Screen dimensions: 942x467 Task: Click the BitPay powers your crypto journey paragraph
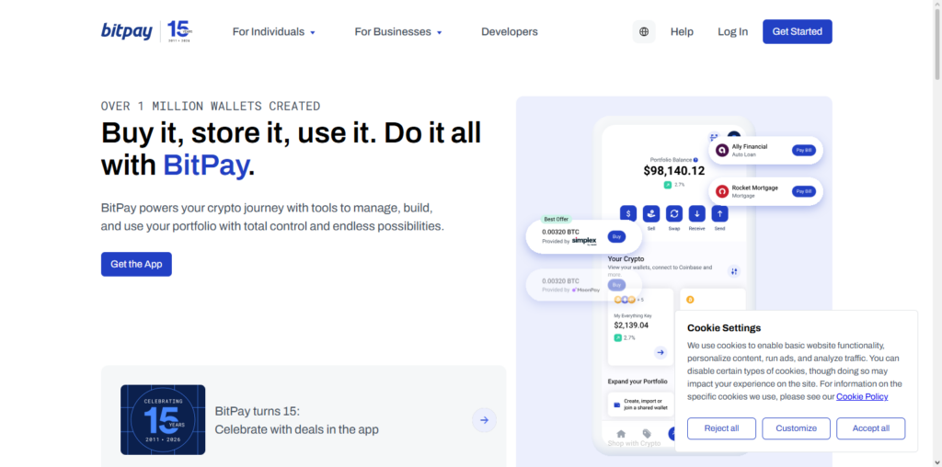coord(272,218)
